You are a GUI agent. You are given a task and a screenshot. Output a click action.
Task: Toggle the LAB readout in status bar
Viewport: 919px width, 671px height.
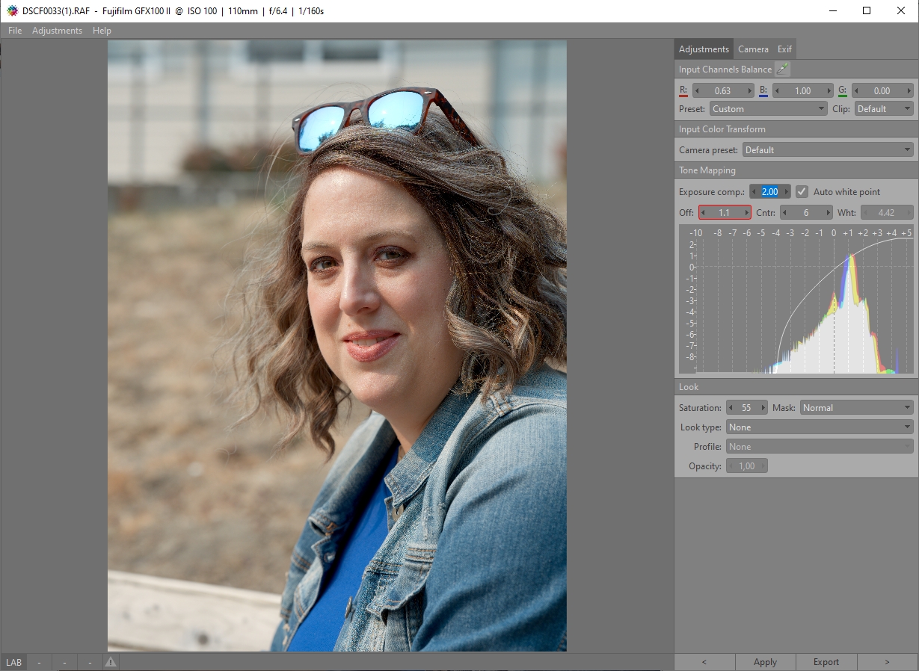pos(14,662)
